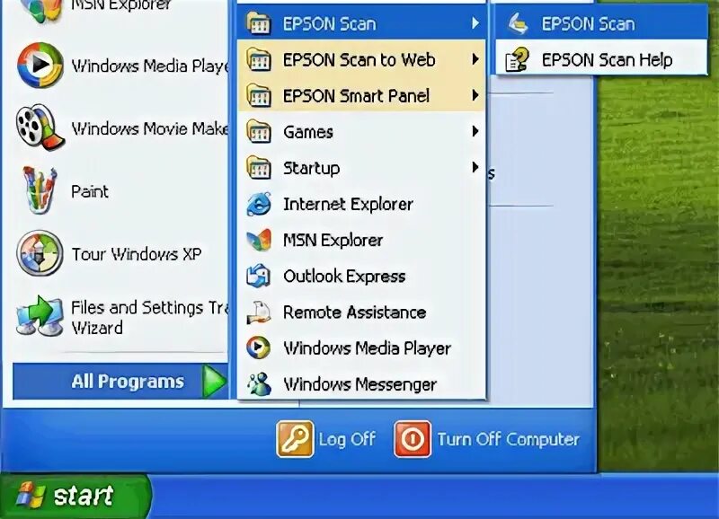The width and height of the screenshot is (719, 519).
Task: Click MSN Explorer label in programs list
Action: click(x=333, y=240)
